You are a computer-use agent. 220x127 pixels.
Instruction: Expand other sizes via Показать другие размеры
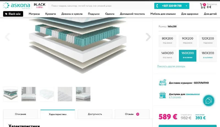point(171,66)
